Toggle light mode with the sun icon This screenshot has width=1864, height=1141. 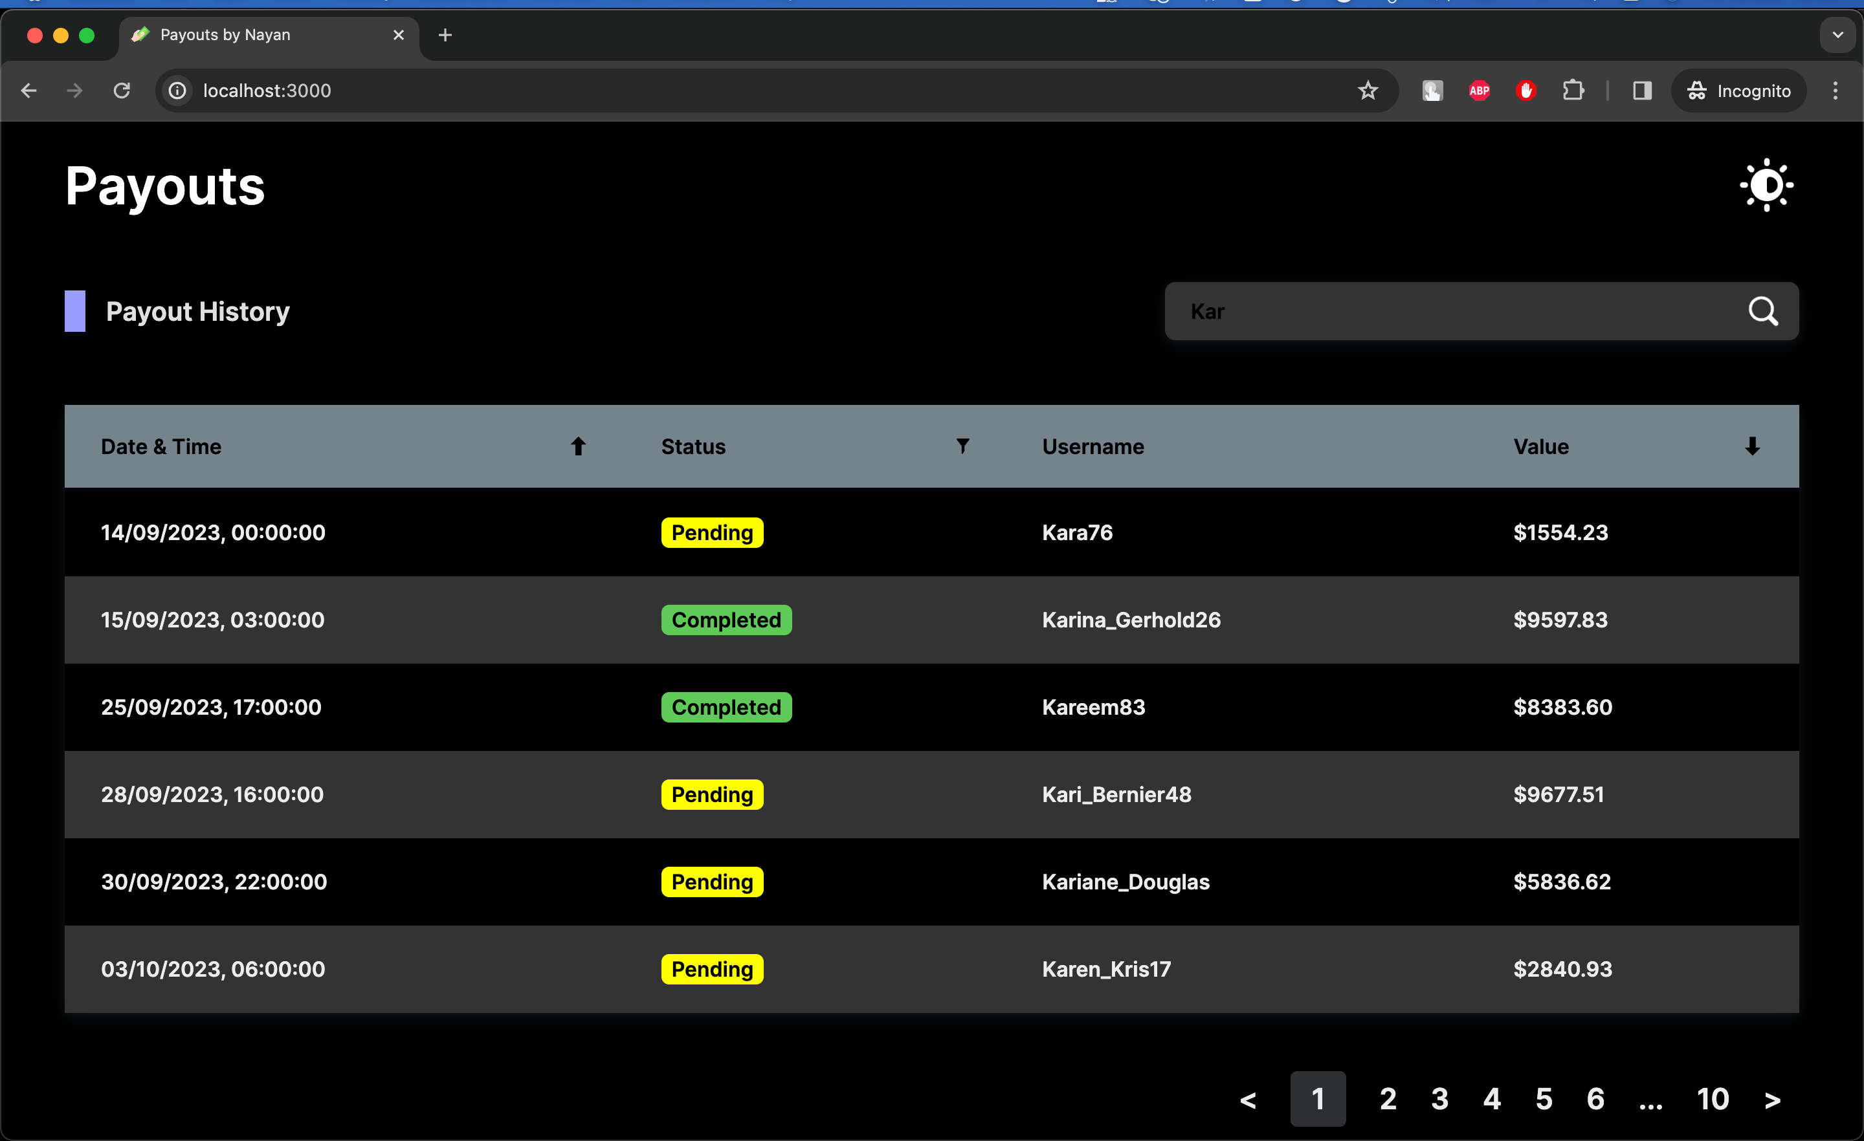(x=1766, y=185)
